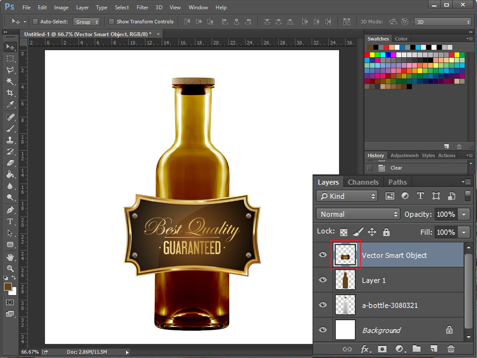The image size is (477, 358).
Task: Select the Eyedropper tool
Action: tap(10, 104)
